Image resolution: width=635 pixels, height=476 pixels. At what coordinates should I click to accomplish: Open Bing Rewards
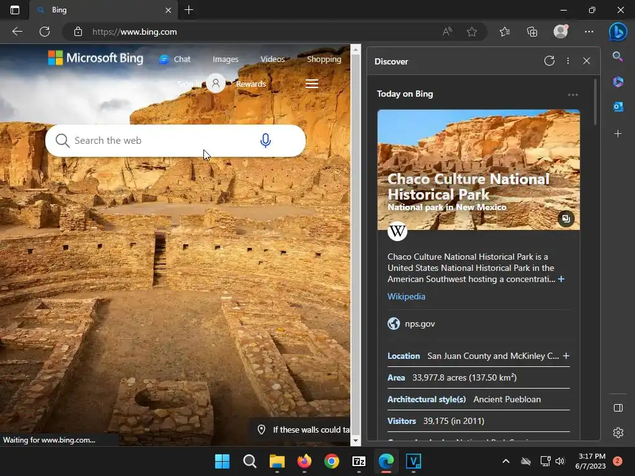[x=251, y=84]
